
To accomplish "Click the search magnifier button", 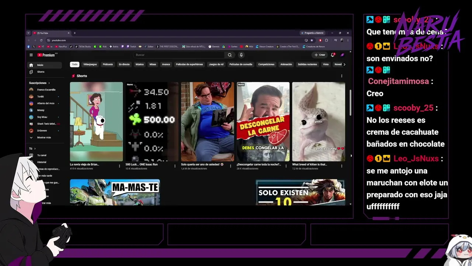I will pos(230,55).
